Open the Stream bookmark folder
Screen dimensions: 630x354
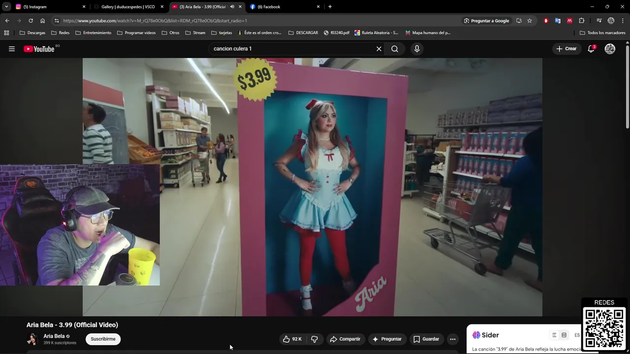[x=195, y=33]
